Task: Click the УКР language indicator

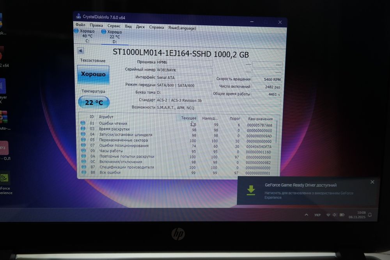Action: [x=317, y=215]
